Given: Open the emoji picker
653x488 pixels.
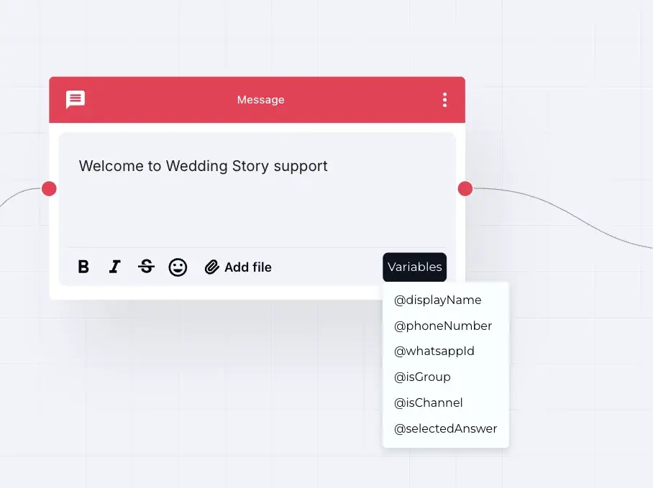Looking at the screenshot, I should coord(178,267).
